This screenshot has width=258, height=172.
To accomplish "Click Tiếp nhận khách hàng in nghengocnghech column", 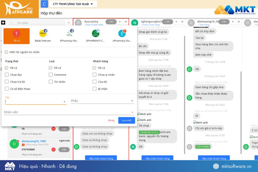I will pos(157,158).
